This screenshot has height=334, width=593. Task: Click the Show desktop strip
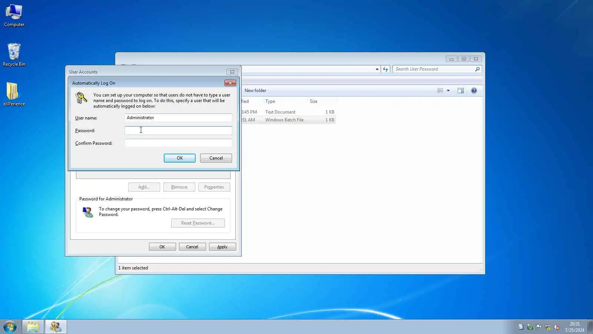[590, 327]
